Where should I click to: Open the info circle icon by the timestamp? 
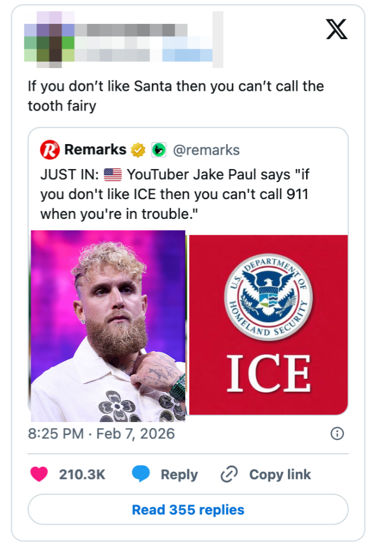point(337,434)
